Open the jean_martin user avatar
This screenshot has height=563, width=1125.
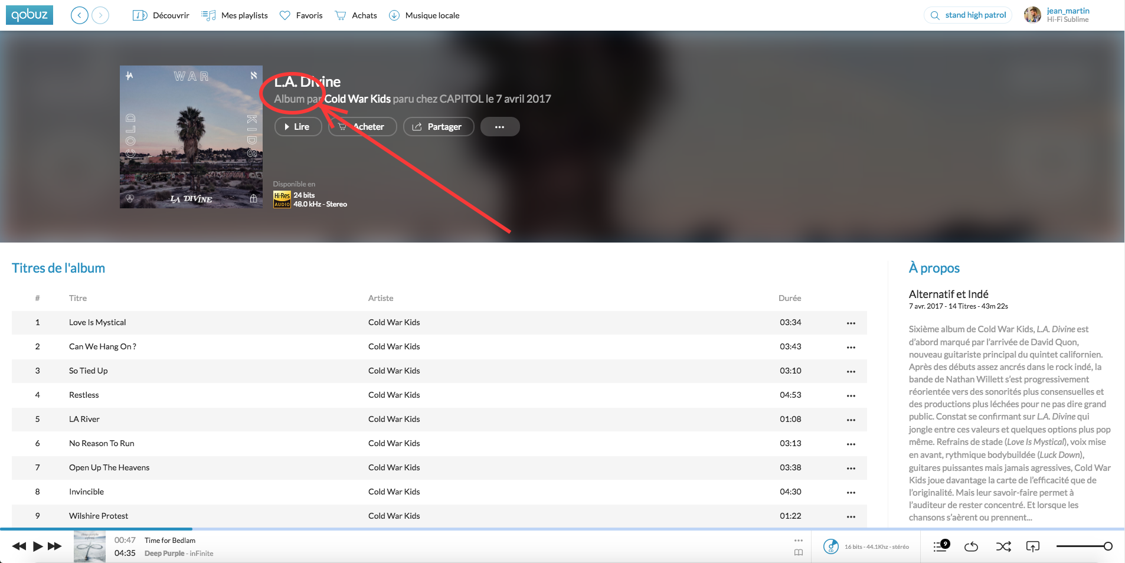(x=1032, y=15)
